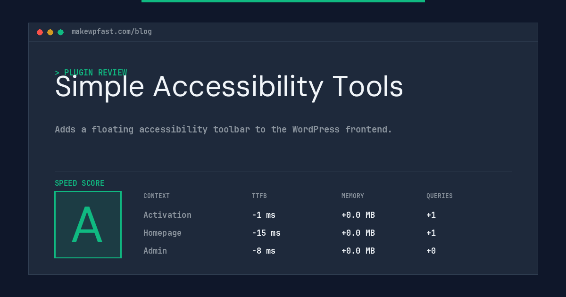Click the '+0' queries value
This screenshot has height=297, width=566.
click(x=431, y=251)
